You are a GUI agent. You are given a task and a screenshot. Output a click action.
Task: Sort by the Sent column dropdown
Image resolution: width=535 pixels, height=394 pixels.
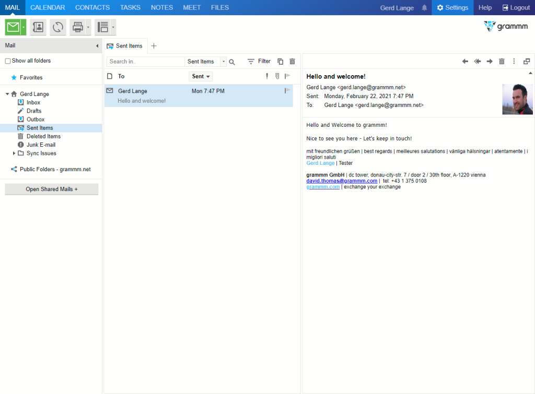coord(201,76)
